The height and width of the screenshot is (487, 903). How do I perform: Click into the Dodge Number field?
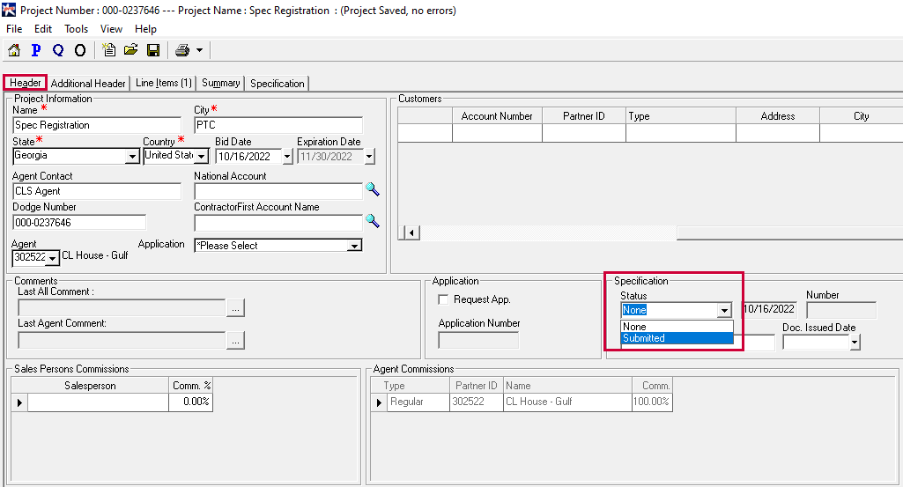78,223
